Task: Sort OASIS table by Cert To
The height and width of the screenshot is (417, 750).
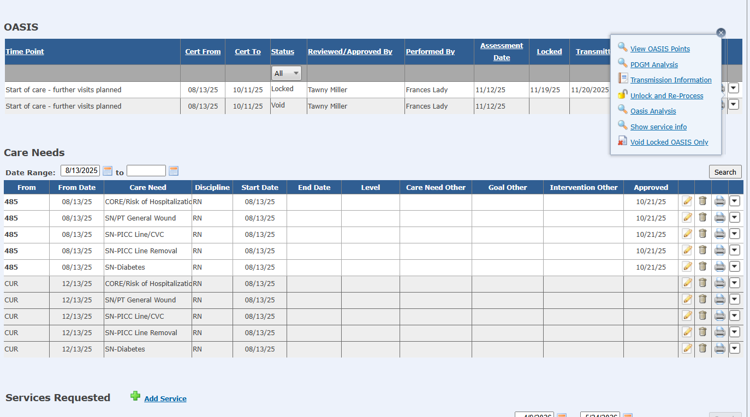Action: coord(248,52)
